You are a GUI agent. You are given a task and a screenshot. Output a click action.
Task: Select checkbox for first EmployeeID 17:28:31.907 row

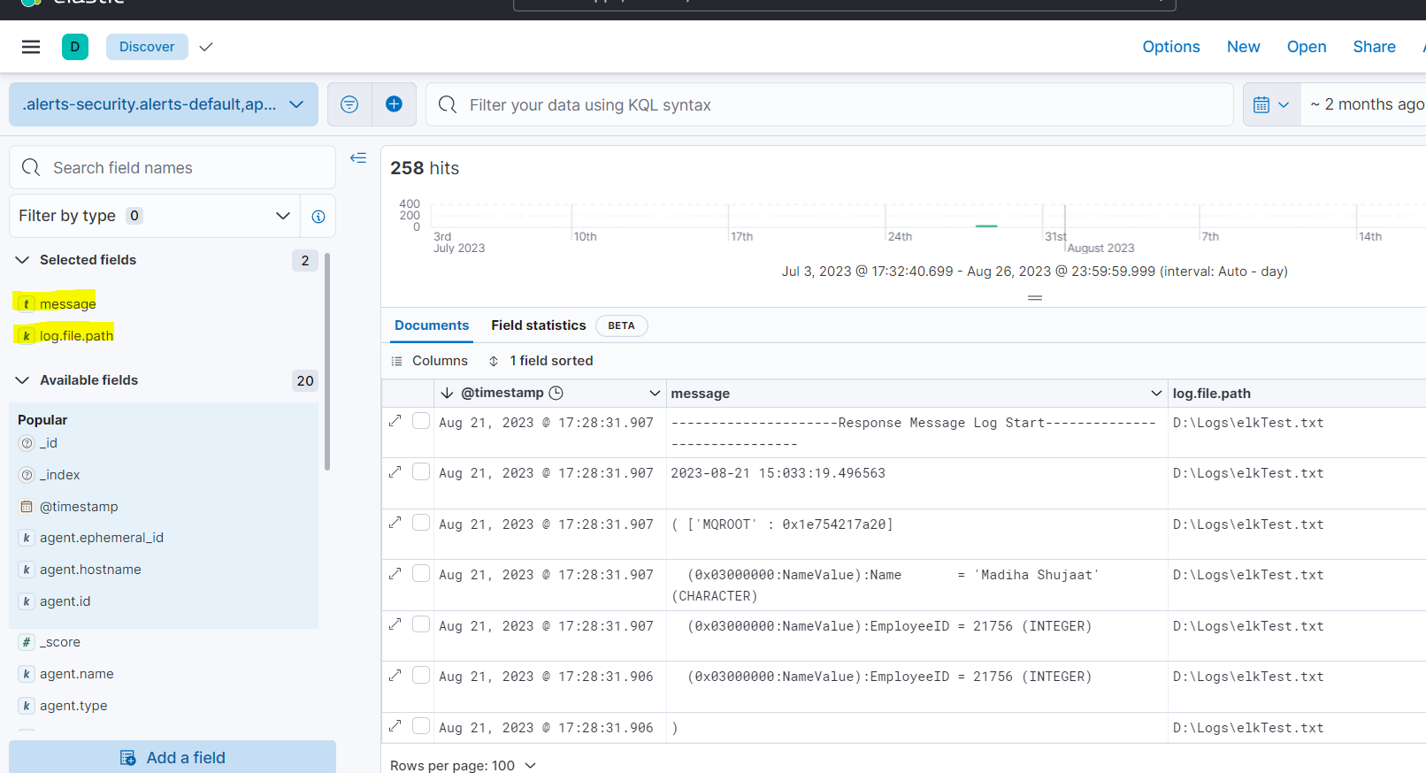pos(421,624)
